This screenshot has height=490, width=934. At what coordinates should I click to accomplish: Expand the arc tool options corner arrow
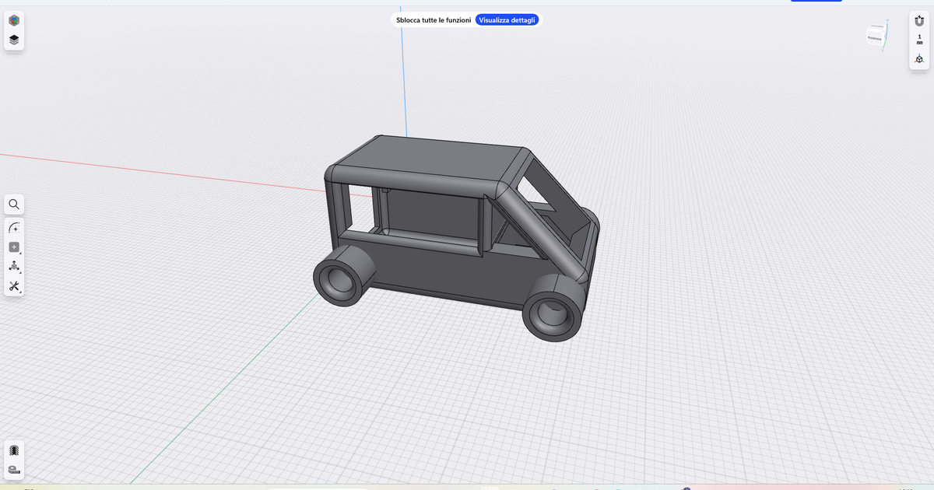[x=20, y=234]
